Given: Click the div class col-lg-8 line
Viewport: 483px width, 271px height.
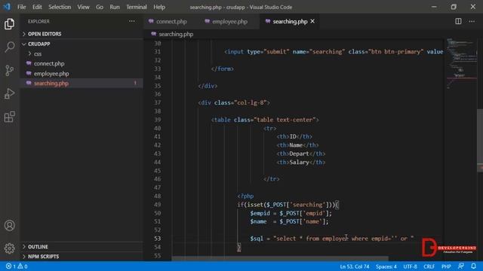Looking at the screenshot, I should [x=234, y=102].
